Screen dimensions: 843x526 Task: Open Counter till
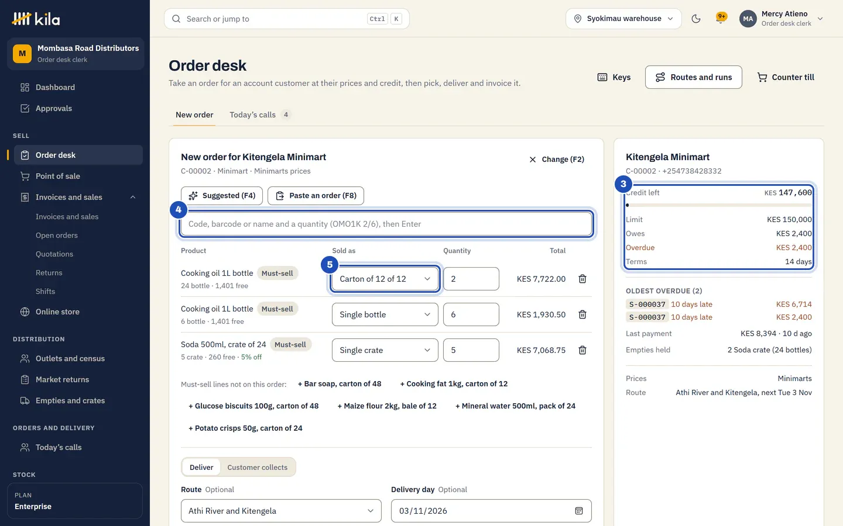pos(786,77)
